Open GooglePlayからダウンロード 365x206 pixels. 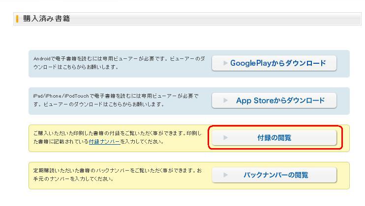274,63
